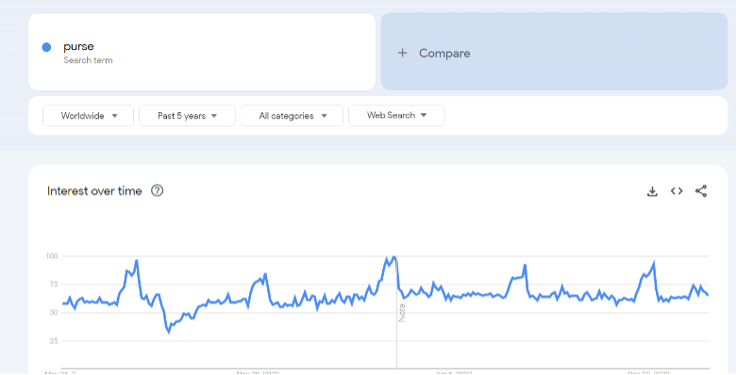The width and height of the screenshot is (736, 375).
Task: Open the Past 5 years dropdown
Action: pyautogui.click(x=187, y=116)
